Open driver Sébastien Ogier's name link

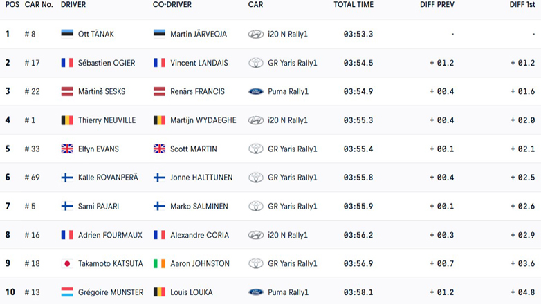106,63
